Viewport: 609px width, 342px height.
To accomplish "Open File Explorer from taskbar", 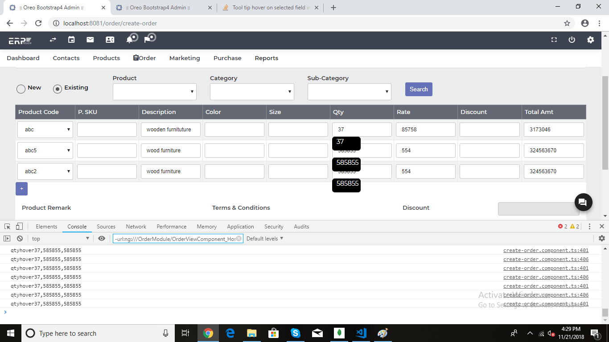I will pos(252,333).
